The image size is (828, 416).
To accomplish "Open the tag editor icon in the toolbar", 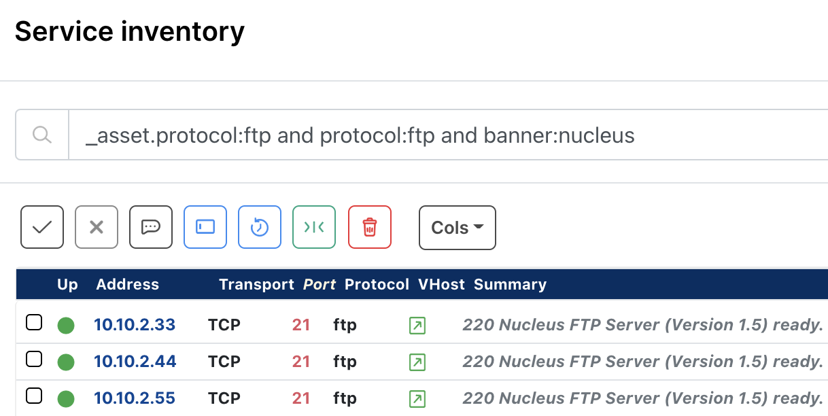I will coord(205,227).
